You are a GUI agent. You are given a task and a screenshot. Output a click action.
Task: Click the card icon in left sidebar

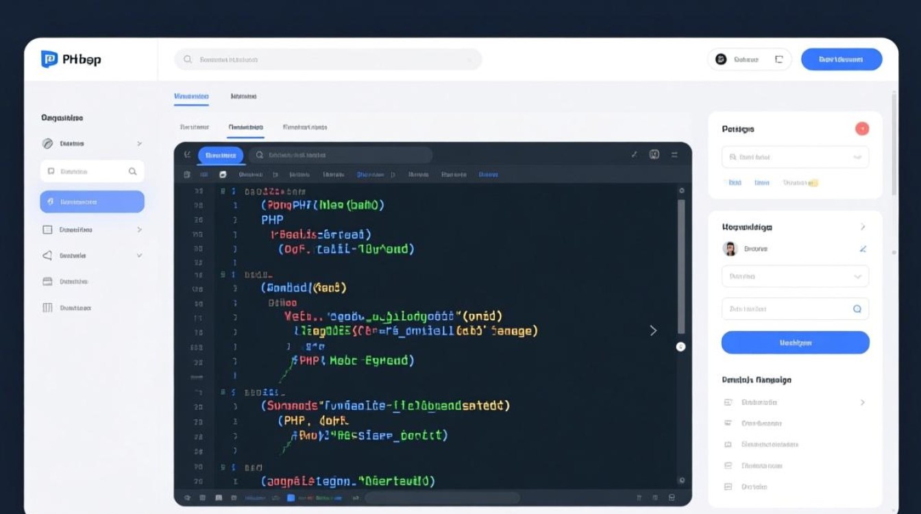coord(47,281)
